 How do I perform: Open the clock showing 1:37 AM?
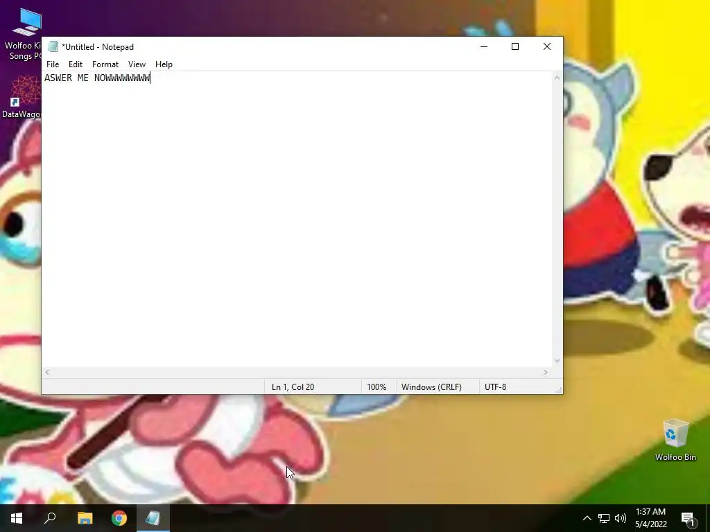coord(650,518)
